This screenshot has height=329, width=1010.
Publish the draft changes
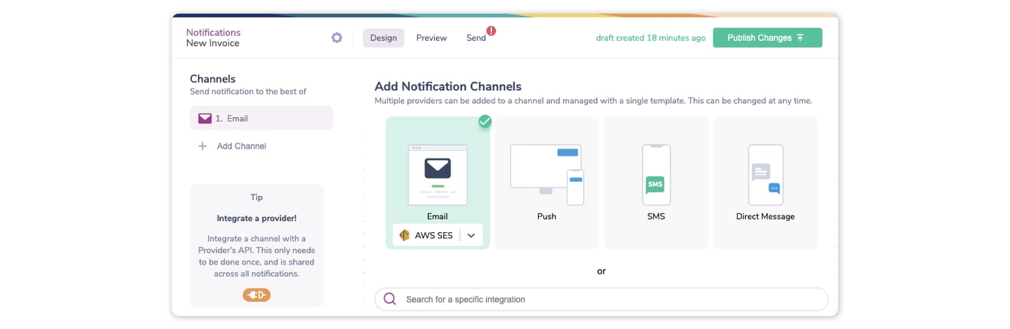(x=767, y=38)
